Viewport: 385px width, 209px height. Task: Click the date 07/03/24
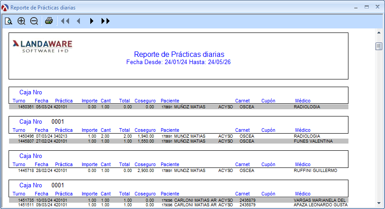point(44,136)
